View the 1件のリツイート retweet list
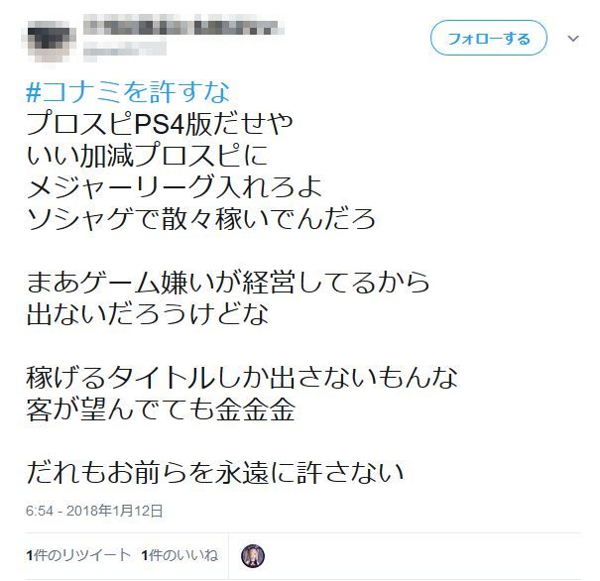 pyautogui.click(x=78, y=555)
